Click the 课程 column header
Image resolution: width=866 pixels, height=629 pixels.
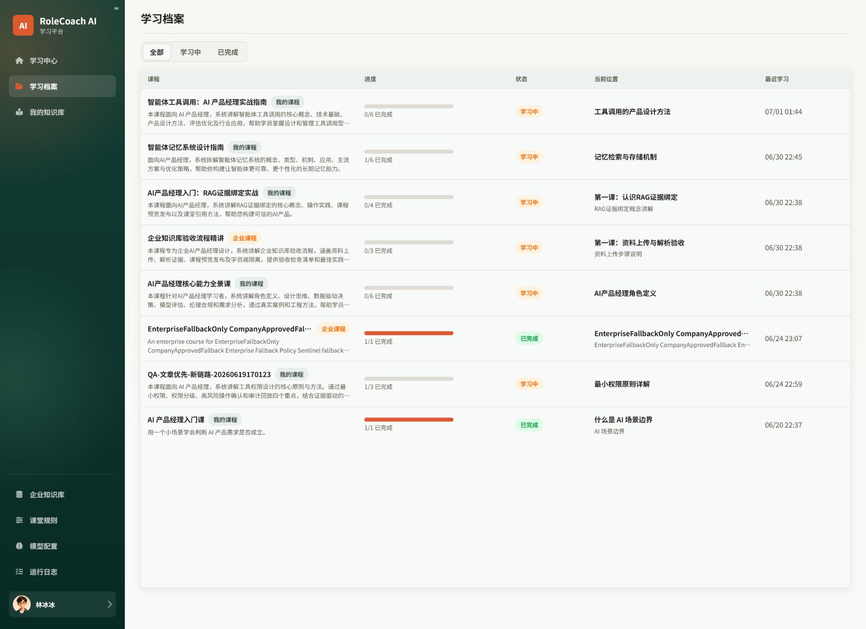click(154, 79)
